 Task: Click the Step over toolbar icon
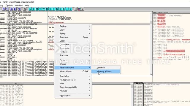click(x=7, y=9)
